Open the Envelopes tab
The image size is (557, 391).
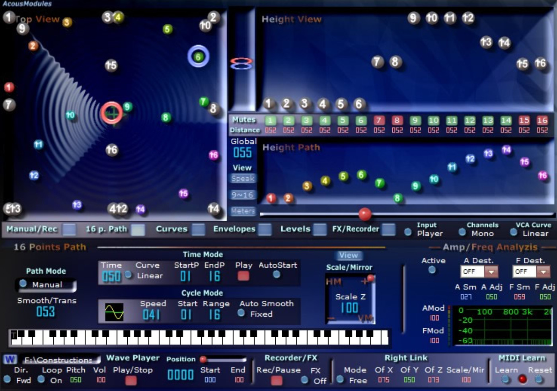265,230
